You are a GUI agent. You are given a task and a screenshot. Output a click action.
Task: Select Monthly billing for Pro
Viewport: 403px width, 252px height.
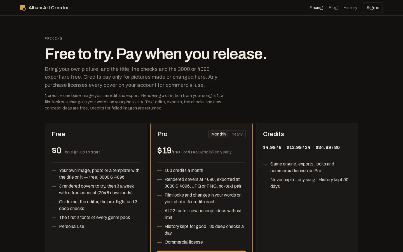pyautogui.click(x=219, y=134)
